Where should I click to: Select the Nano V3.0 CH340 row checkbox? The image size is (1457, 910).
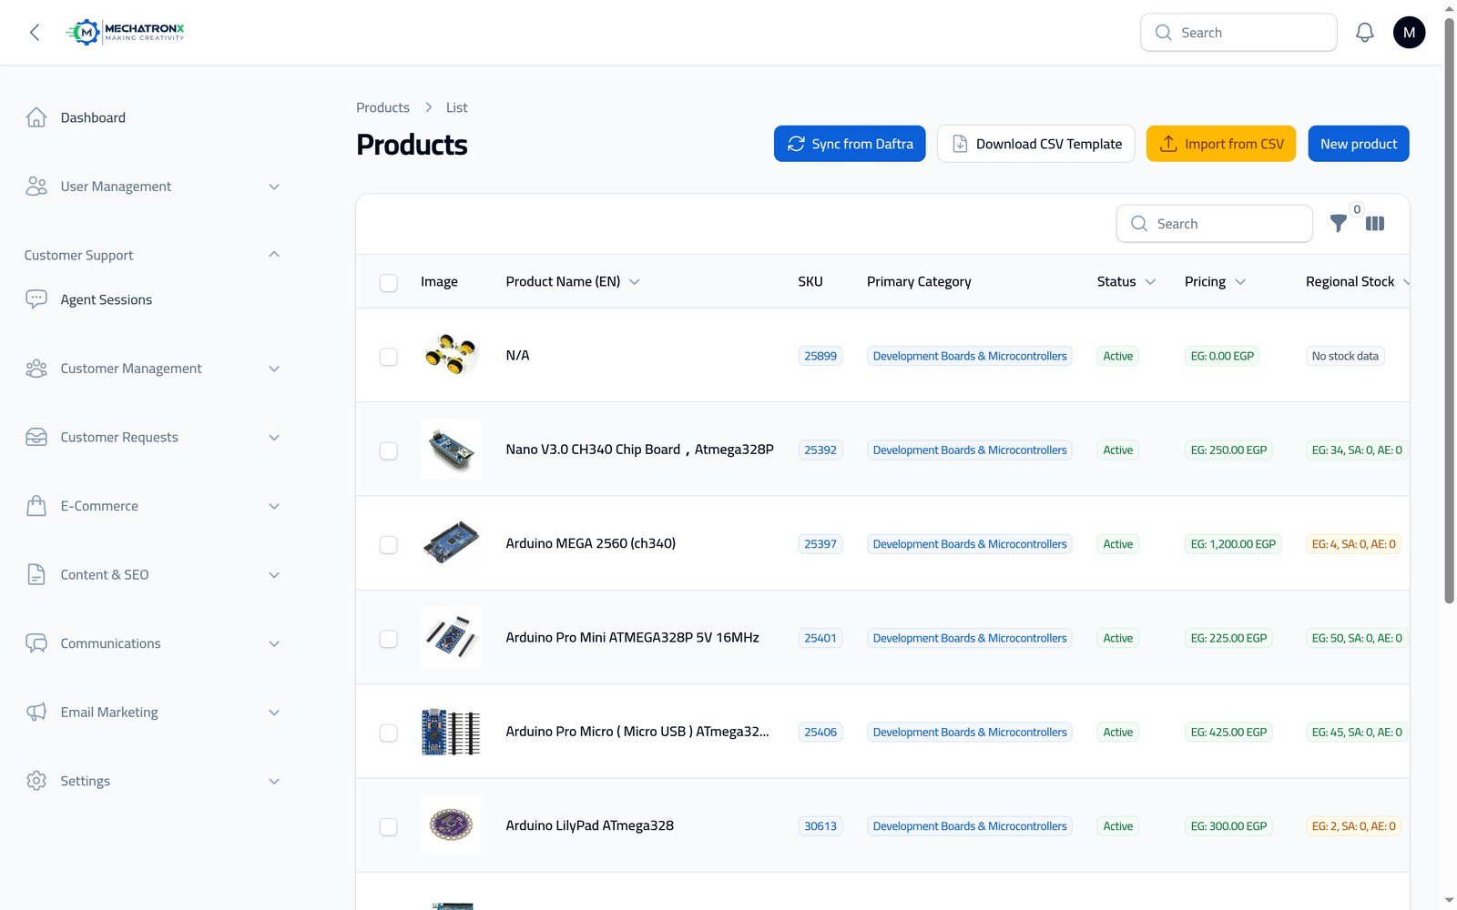389,450
